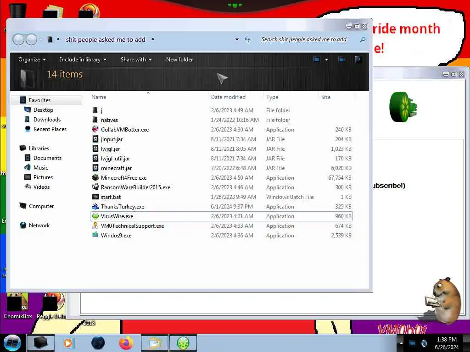470x352 pixels.
Task: Show hidden tray icons arrow
Action: tap(401, 343)
